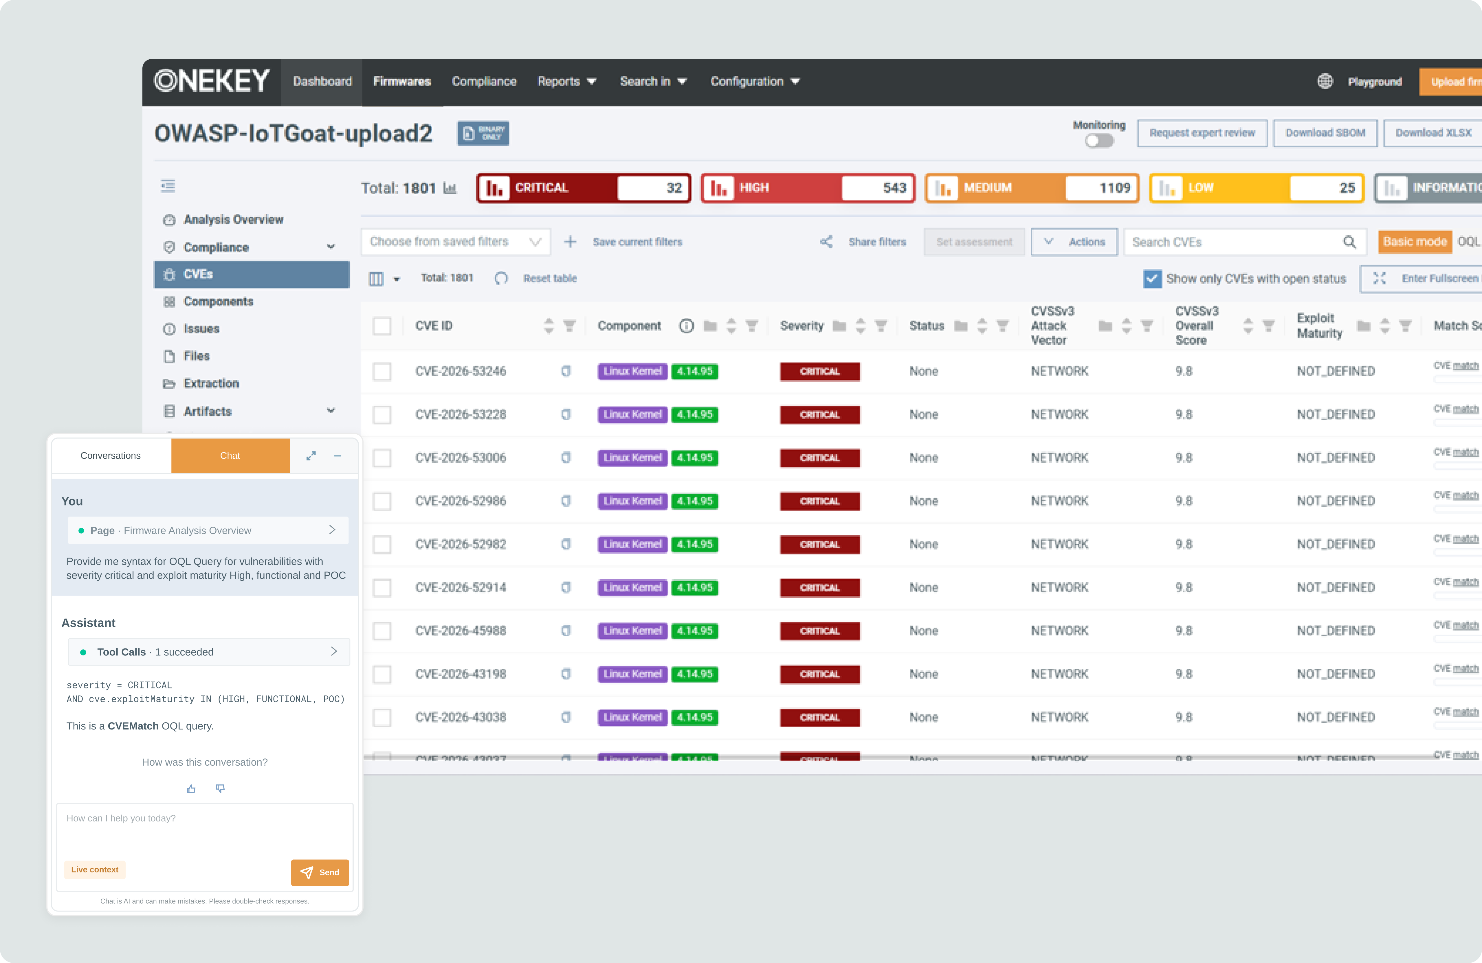Send the chat message
The height and width of the screenshot is (963, 1482).
click(x=320, y=872)
